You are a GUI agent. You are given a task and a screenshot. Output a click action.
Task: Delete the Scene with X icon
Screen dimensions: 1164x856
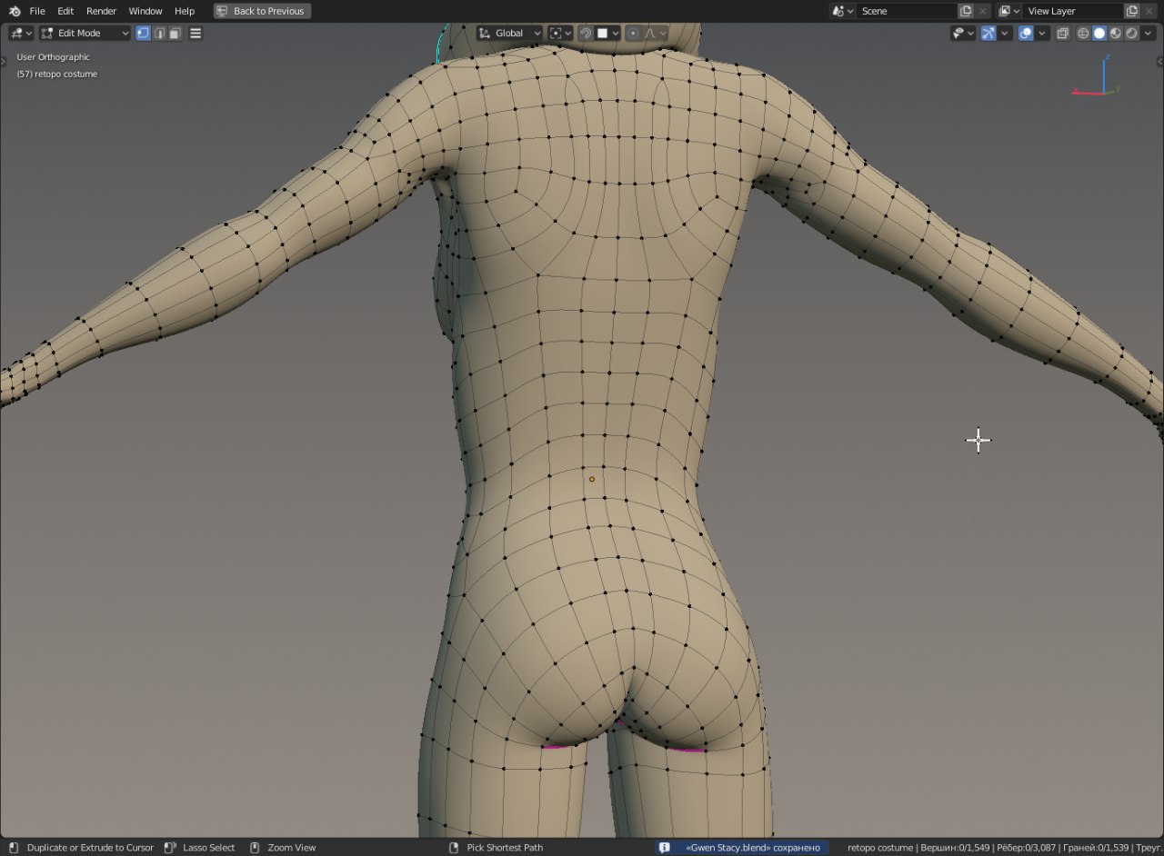pos(982,11)
